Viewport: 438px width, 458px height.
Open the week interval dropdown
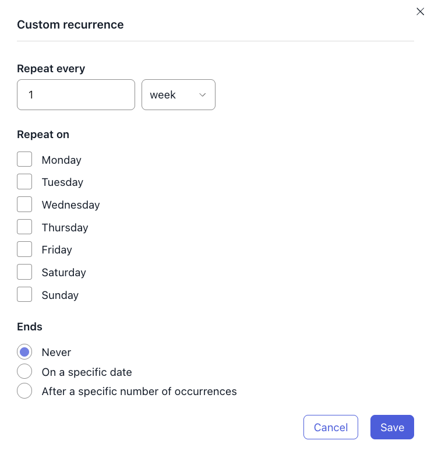(x=178, y=95)
